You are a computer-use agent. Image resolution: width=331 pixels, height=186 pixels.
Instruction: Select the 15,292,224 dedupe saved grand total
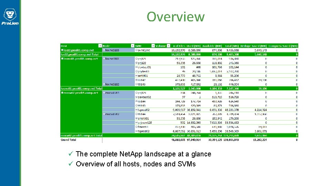[x=260, y=139]
